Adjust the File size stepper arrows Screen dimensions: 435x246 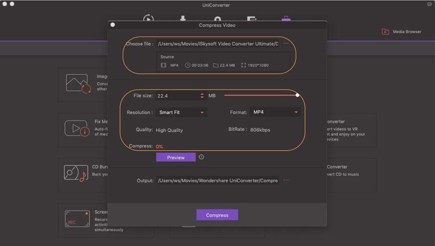point(202,96)
